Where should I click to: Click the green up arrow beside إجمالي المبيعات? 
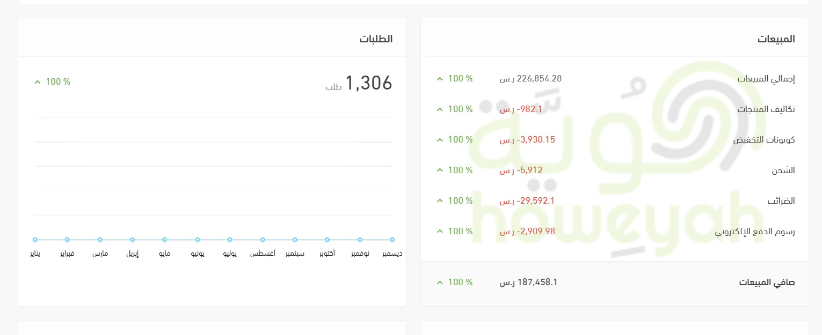(x=440, y=79)
